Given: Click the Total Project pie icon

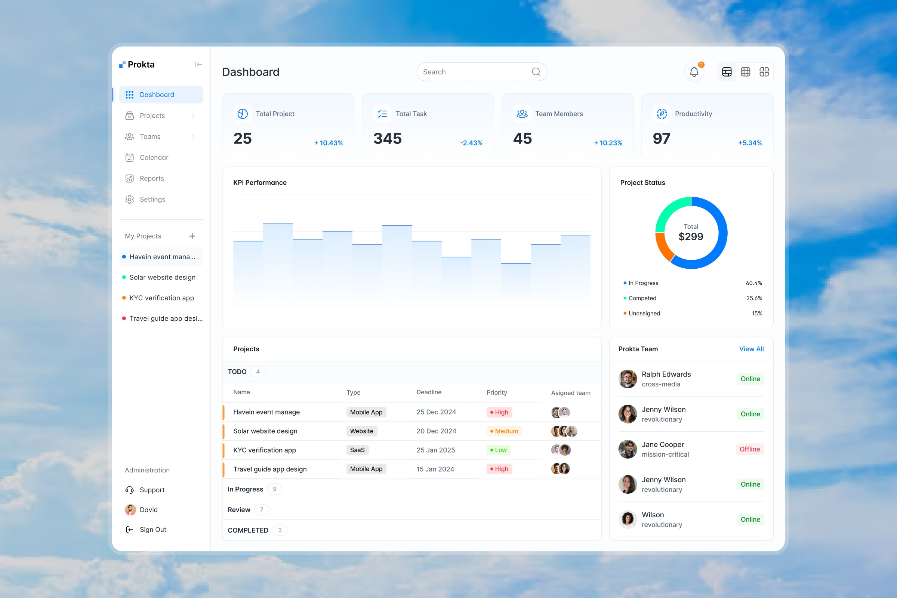Looking at the screenshot, I should (x=243, y=114).
